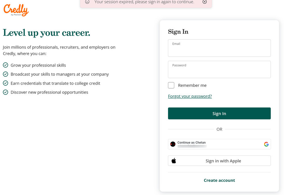Viewport: 284px width, 195px height.
Task: Click the Credly by Pearson logo
Action: (16, 10)
